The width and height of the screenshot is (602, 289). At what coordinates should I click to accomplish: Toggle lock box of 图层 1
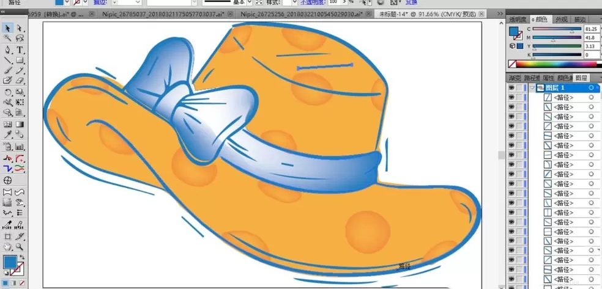[x=520, y=88]
